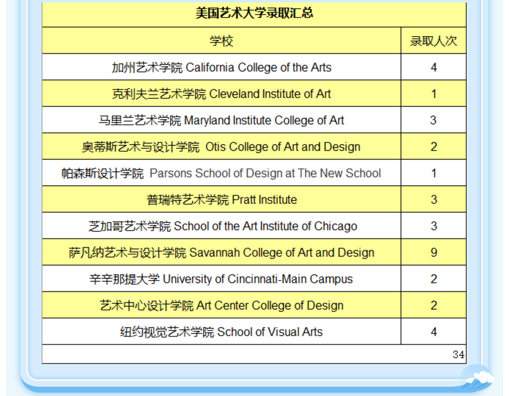Select the count 2 for Otis College
Viewport: 509px width, 396px height.
[434, 147]
